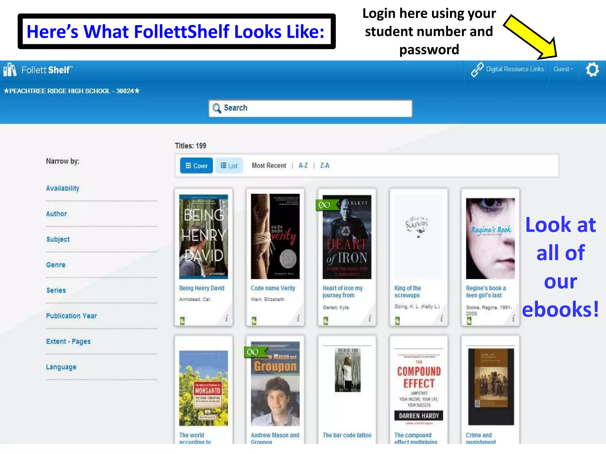Screen dimensions: 606x454
Task: Open King of the screwups title link
Action: [x=408, y=292]
